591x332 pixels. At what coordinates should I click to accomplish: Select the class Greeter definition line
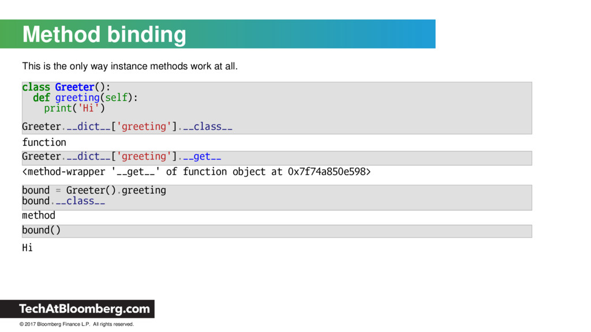coord(66,87)
